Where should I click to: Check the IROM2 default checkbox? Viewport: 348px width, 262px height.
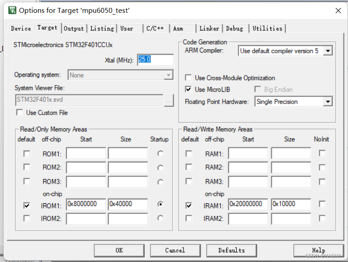click(x=26, y=218)
